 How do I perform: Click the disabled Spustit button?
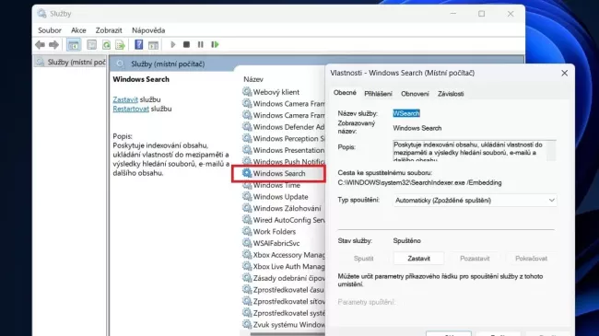(x=363, y=259)
